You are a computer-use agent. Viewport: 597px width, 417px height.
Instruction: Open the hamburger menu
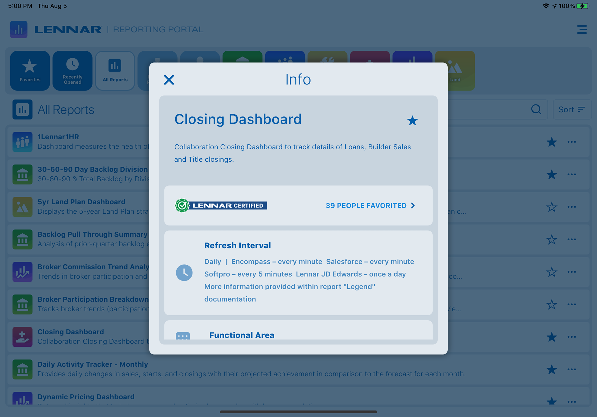(582, 30)
